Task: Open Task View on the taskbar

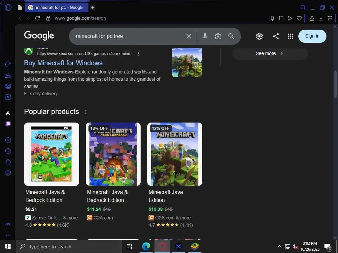Action: pos(129,246)
